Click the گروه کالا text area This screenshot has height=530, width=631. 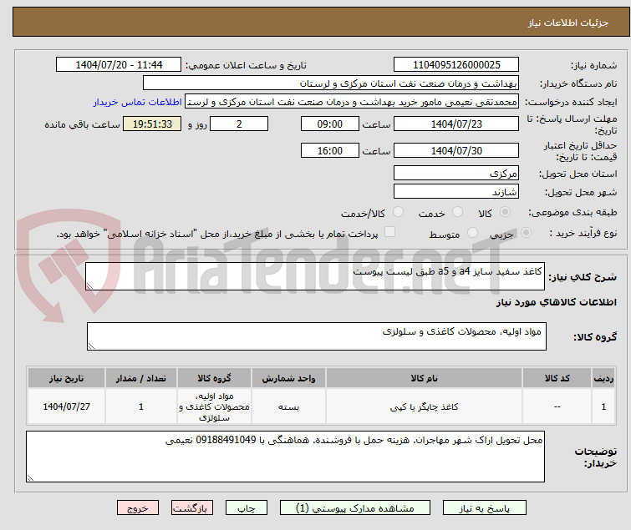click(317, 336)
